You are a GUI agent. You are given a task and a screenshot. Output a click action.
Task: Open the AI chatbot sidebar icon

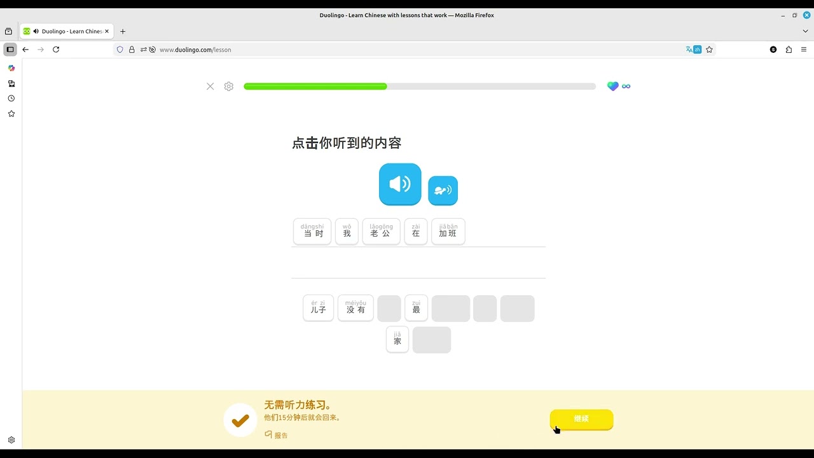(11, 68)
